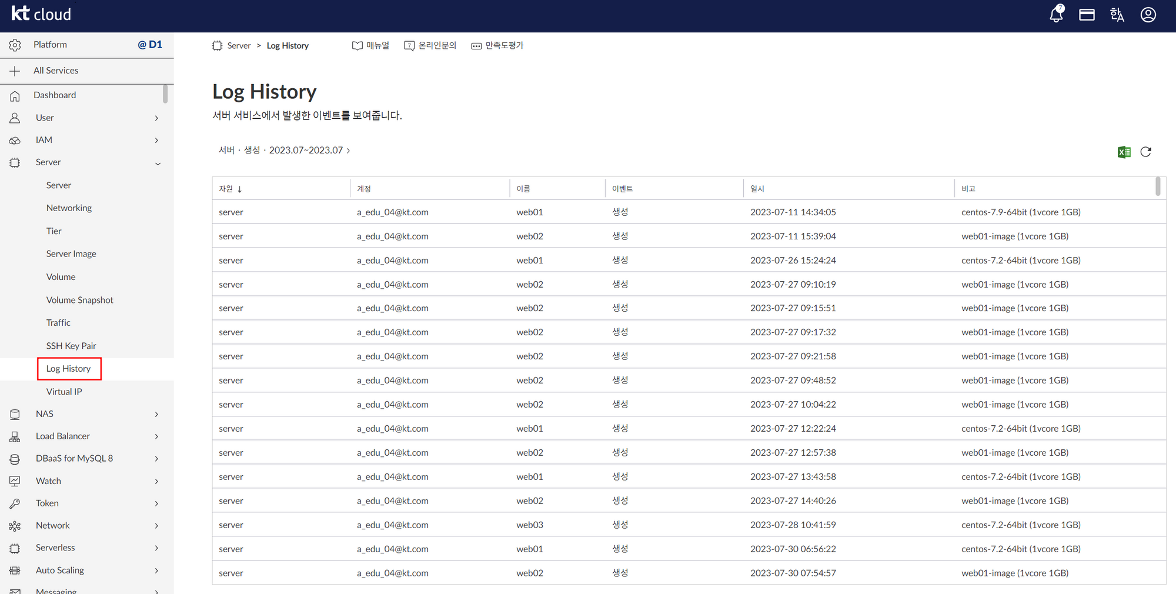Viewport: 1176px width, 594px height.
Task: Open the notifications bell icon
Action: [1057, 14]
